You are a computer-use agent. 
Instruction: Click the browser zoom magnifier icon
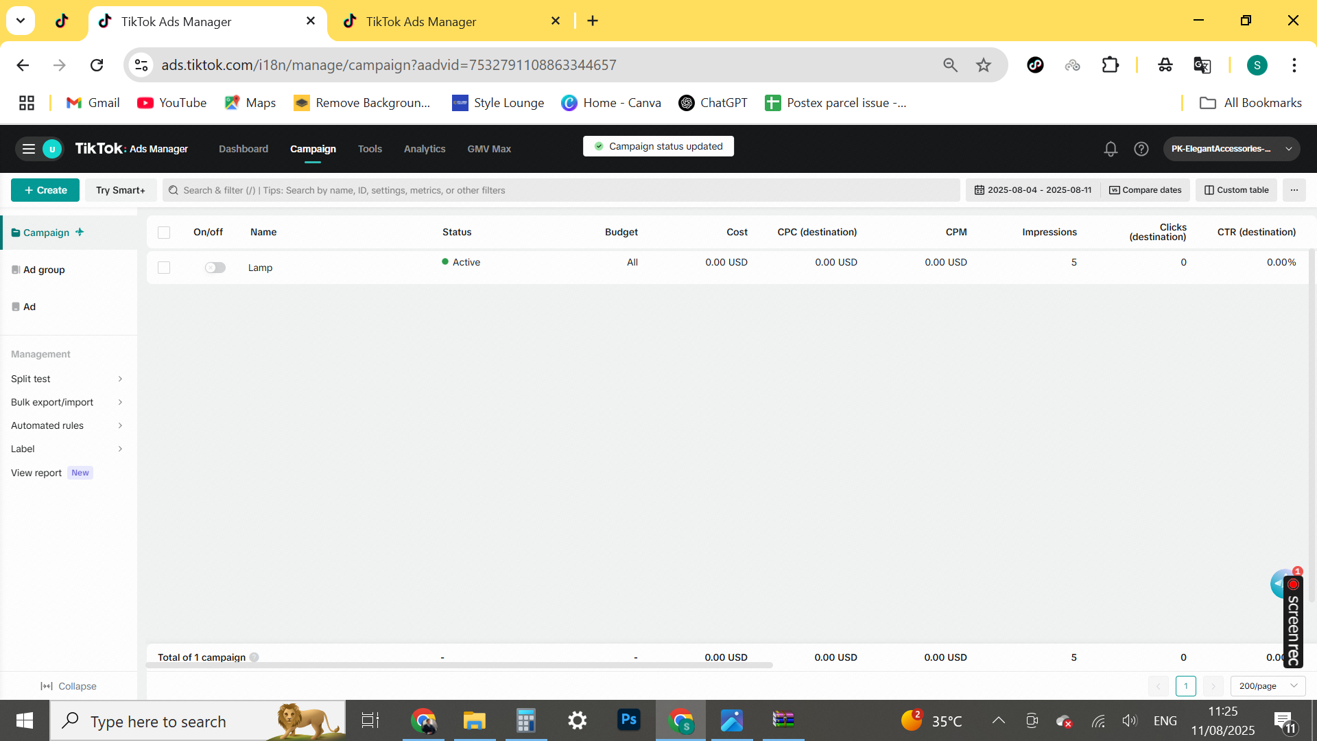pyautogui.click(x=950, y=65)
